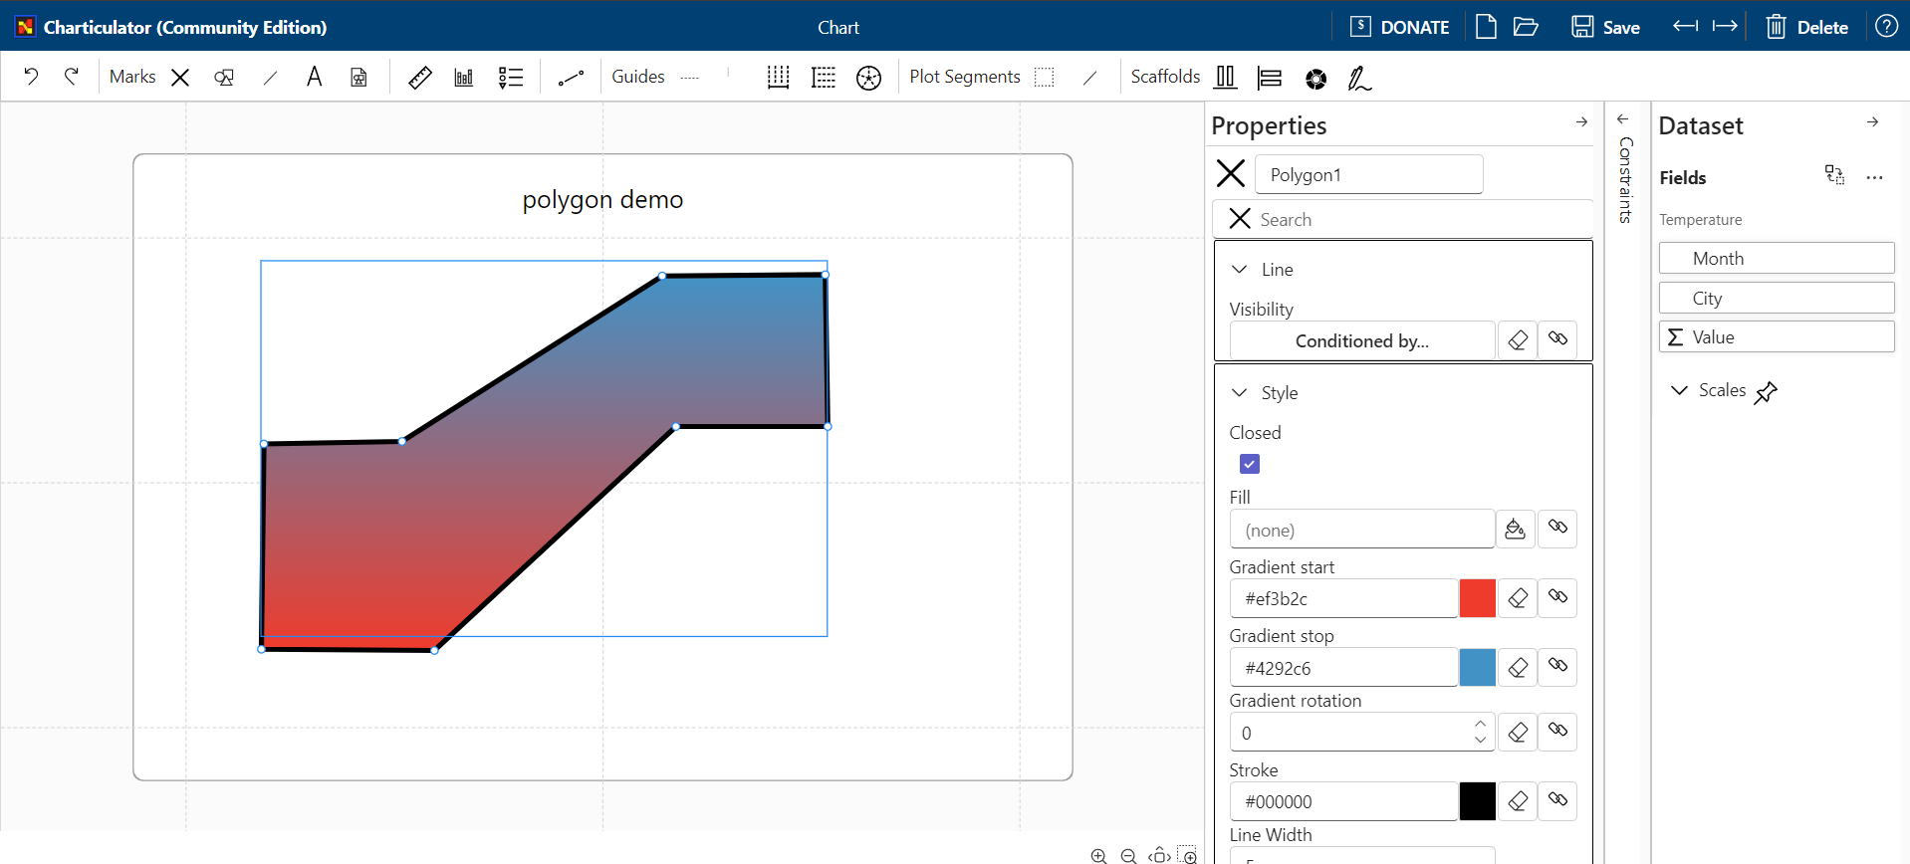Click the DONATE button
Screen dimensions: 1910x864
[1399, 27]
